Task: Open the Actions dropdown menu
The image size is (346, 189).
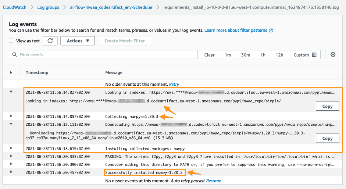Action: [78, 40]
